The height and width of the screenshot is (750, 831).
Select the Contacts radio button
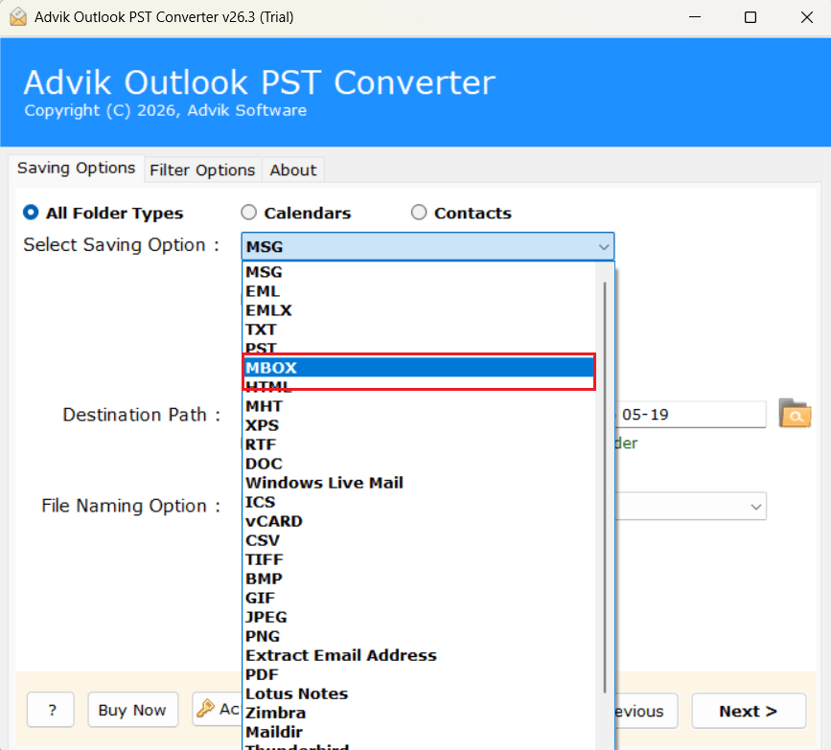(x=419, y=213)
